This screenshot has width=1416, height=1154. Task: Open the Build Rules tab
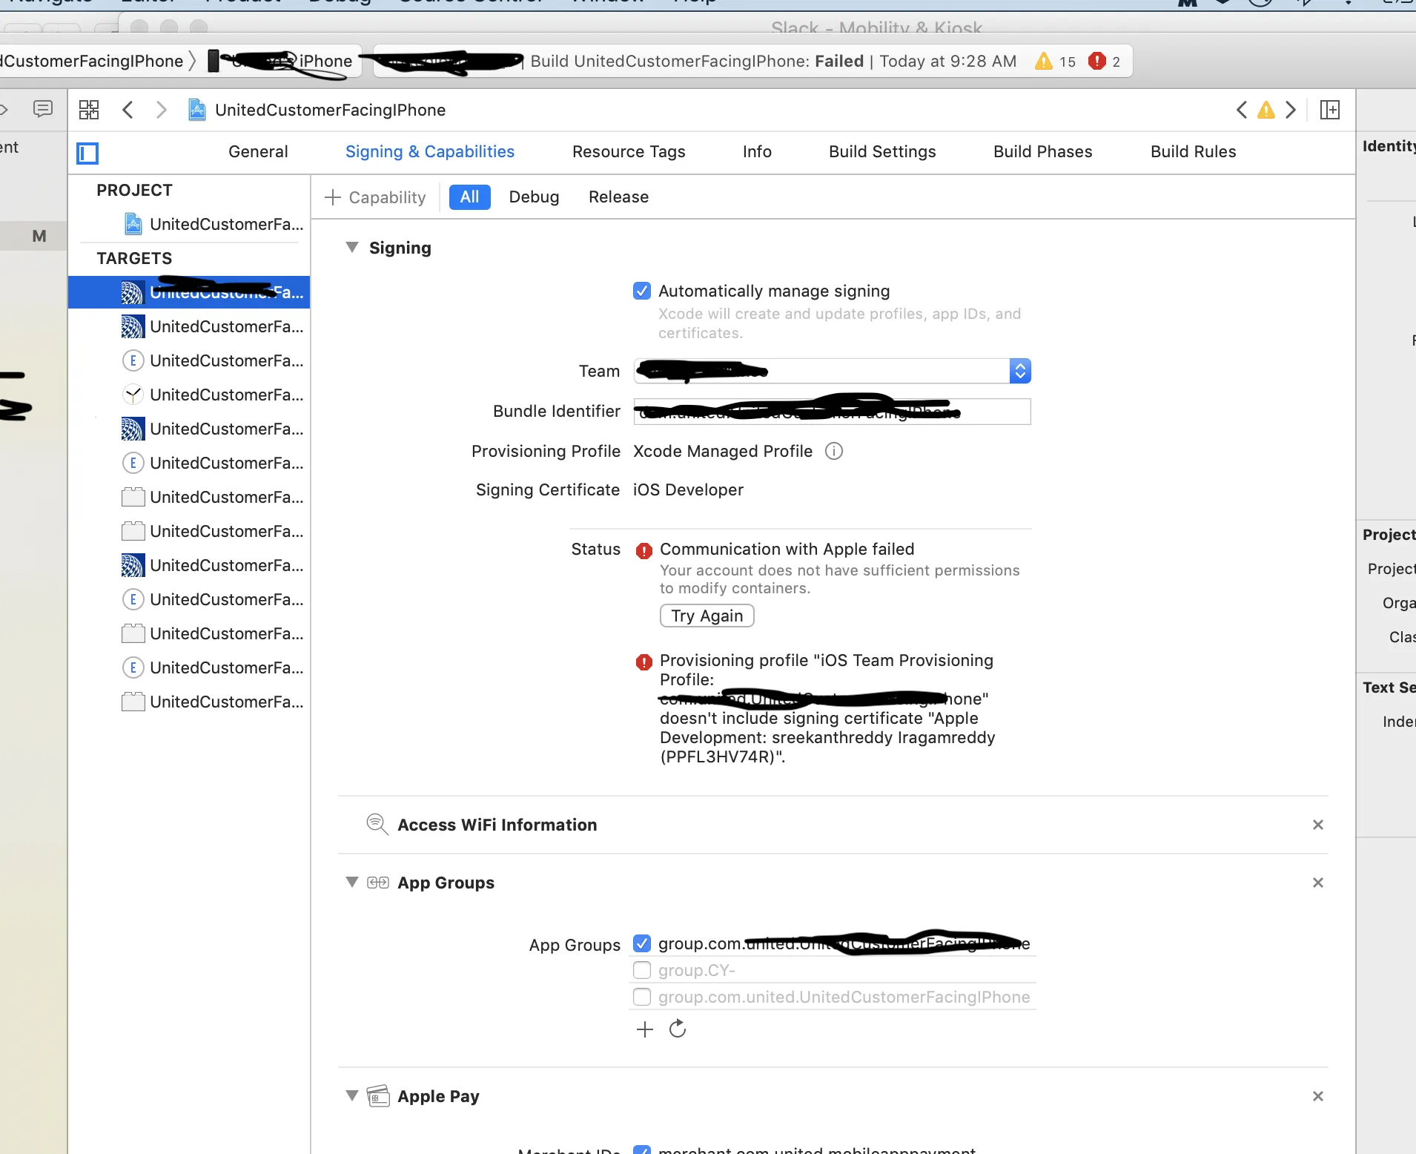[x=1194, y=151]
